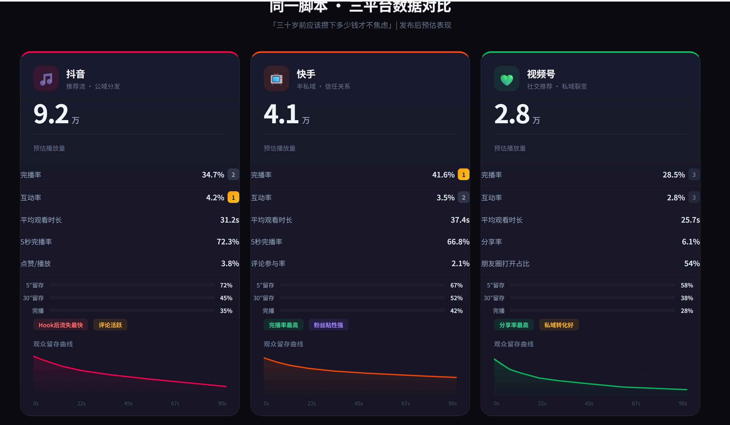This screenshot has height=425, width=730.
Task: Click the 72.3% five-second completion value
Action: 228,241
